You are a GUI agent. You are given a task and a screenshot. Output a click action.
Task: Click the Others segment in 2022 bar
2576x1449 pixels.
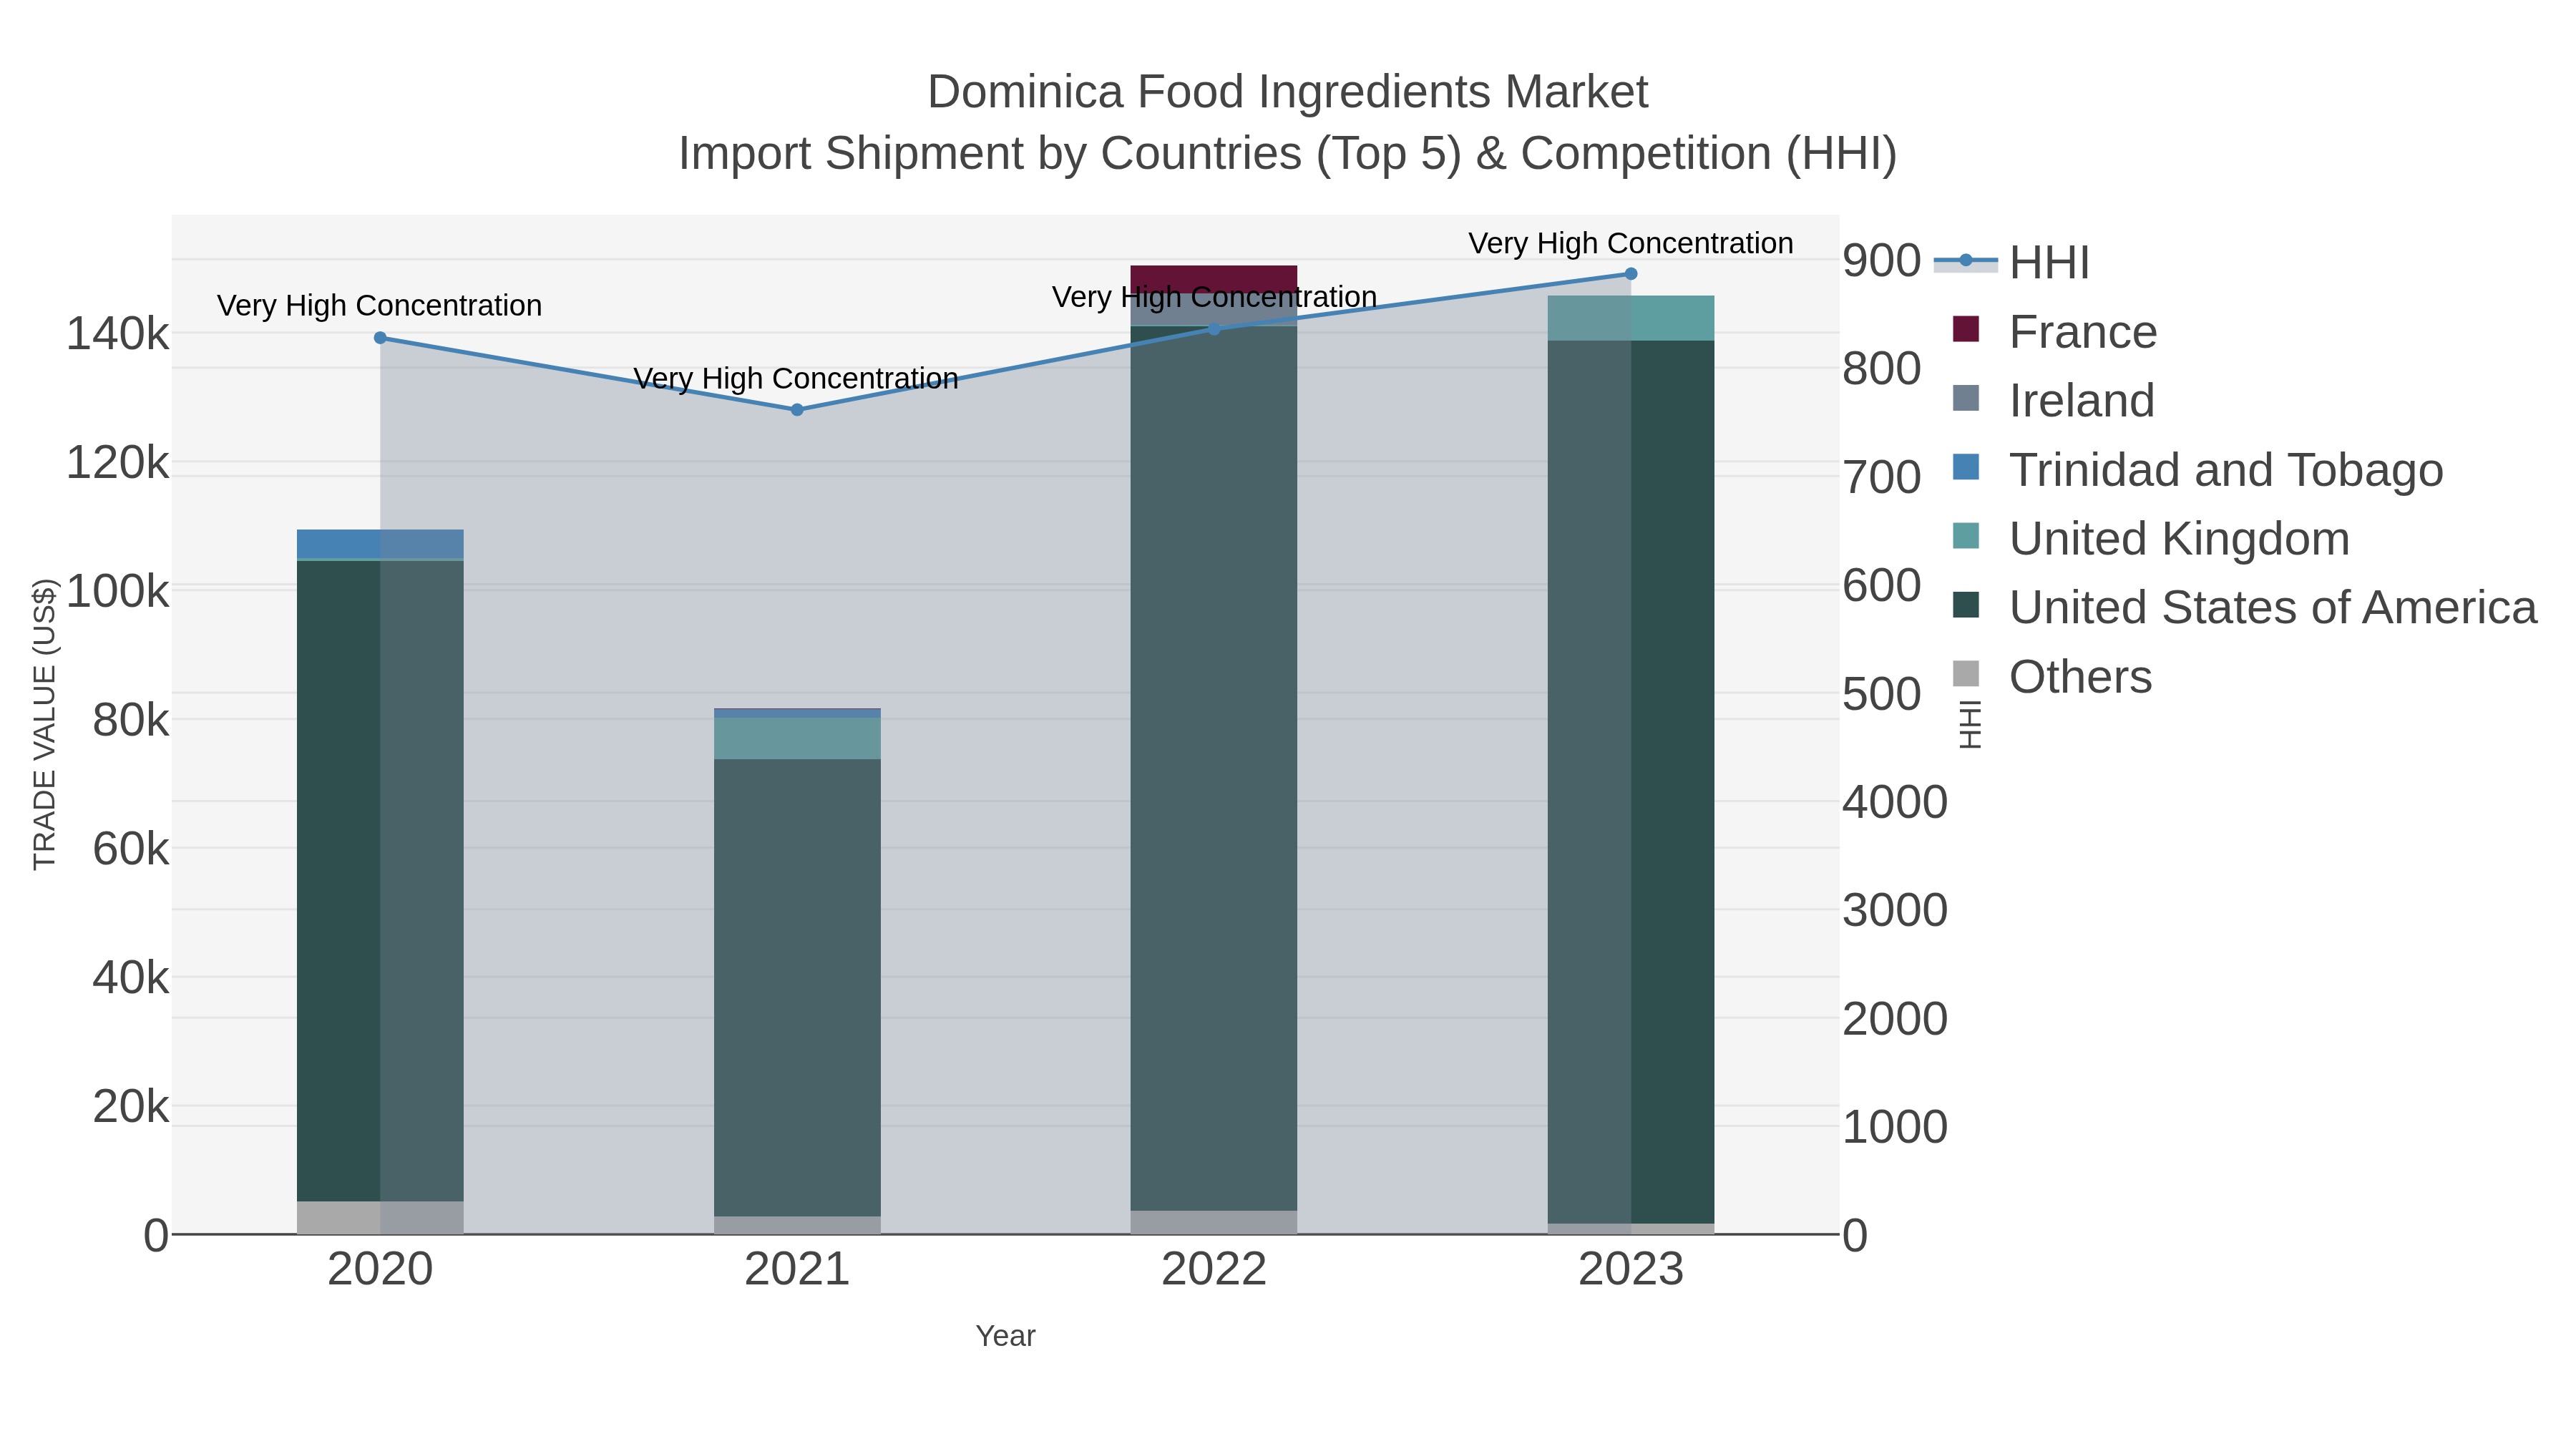click(x=1214, y=1222)
